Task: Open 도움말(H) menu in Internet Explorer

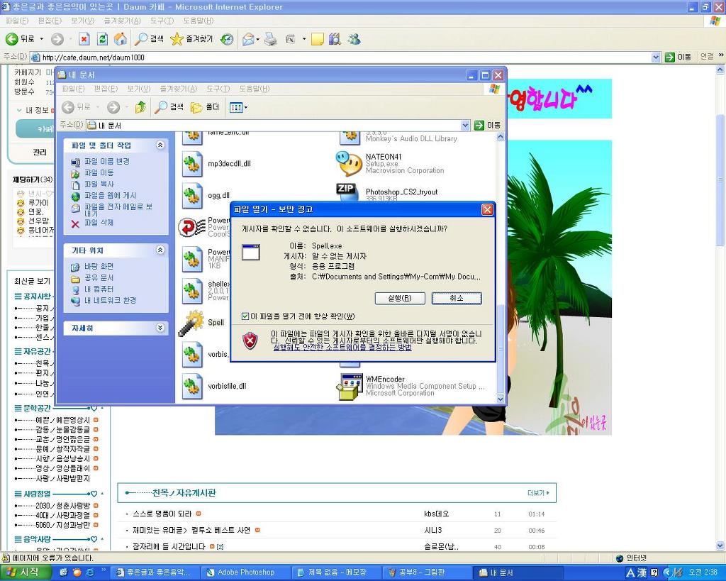Action: click(199, 21)
